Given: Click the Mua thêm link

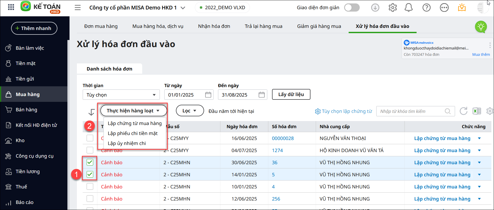Looking at the screenshot, I should (481, 54).
